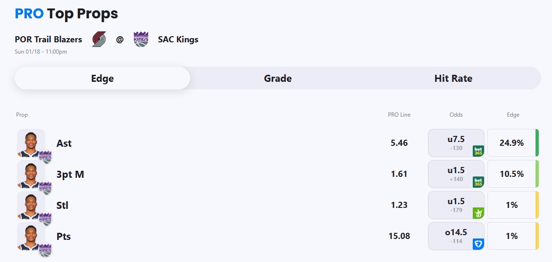
Task: Click the Kings badge on the Pts player photo
Action: pos(45,249)
